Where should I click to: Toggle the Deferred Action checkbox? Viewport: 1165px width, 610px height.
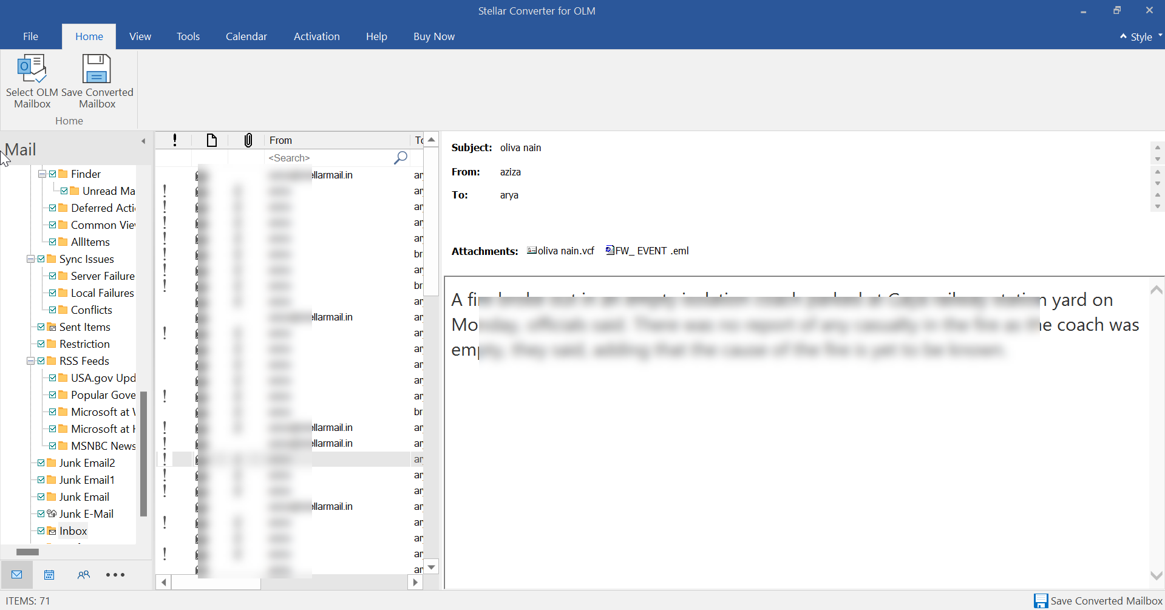(53, 208)
